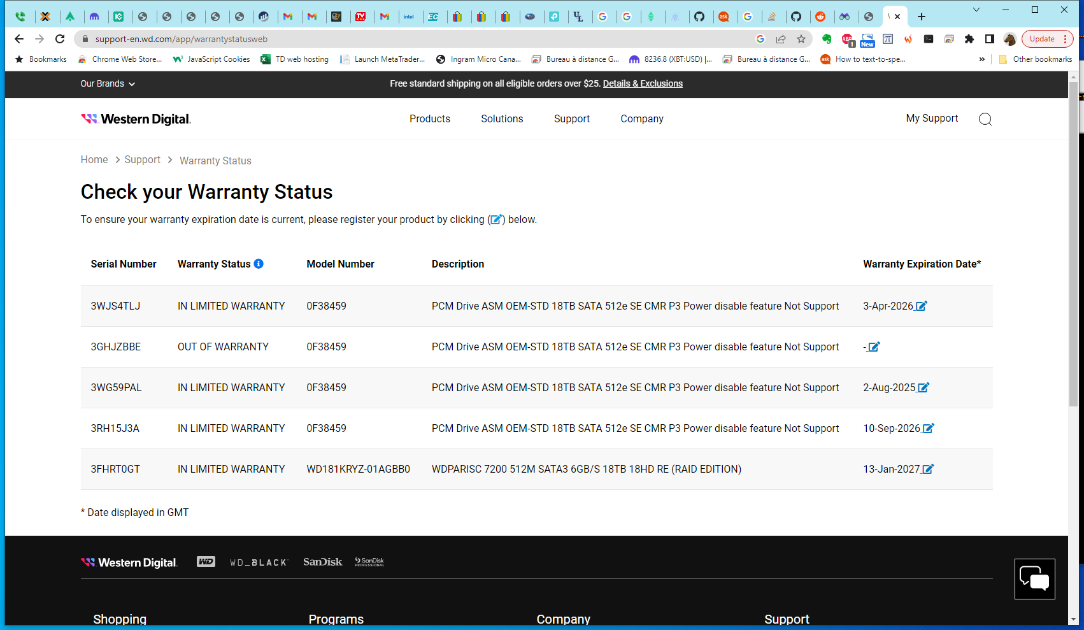Open tab search dropdown arrow
The height and width of the screenshot is (630, 1084).
pyautogui.click(x=976, y=10)
